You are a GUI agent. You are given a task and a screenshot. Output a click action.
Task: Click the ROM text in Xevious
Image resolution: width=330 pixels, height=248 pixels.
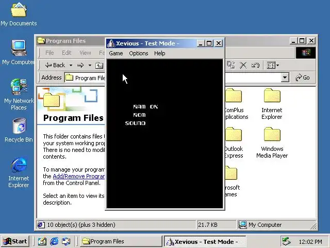pyautogui.click(x=139, y=115)
